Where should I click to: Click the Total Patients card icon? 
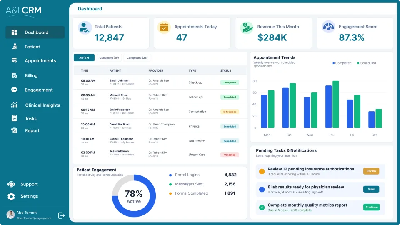coord(85,28)
